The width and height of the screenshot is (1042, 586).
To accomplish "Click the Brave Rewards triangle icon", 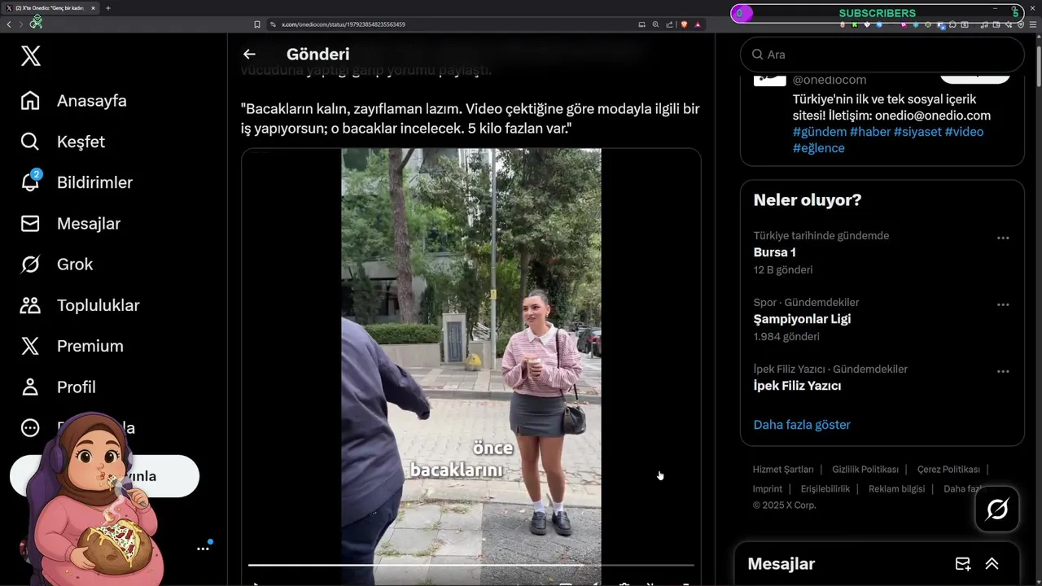I will pyautogui.click(x=698, y=24).
